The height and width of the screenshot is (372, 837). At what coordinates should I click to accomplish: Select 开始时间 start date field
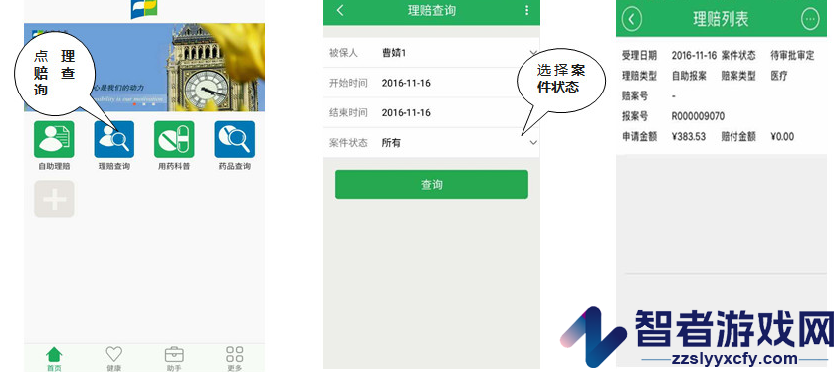click(432, 83)
